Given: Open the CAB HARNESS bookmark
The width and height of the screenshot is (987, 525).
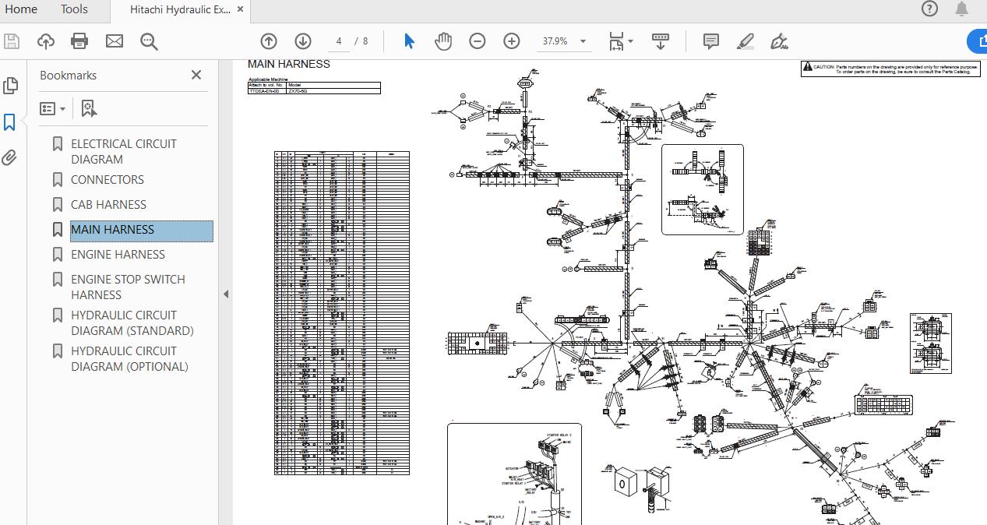Looking at the screenshot, I should 108,204.
